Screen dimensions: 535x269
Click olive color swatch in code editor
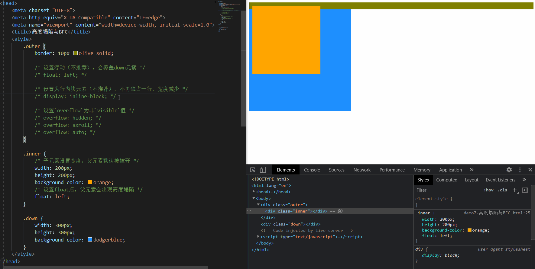pyautogui.click(x=76, y=53)
